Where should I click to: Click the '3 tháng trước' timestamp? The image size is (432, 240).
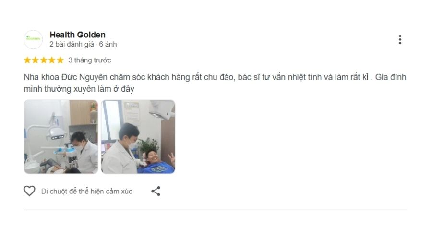[90, 60]
